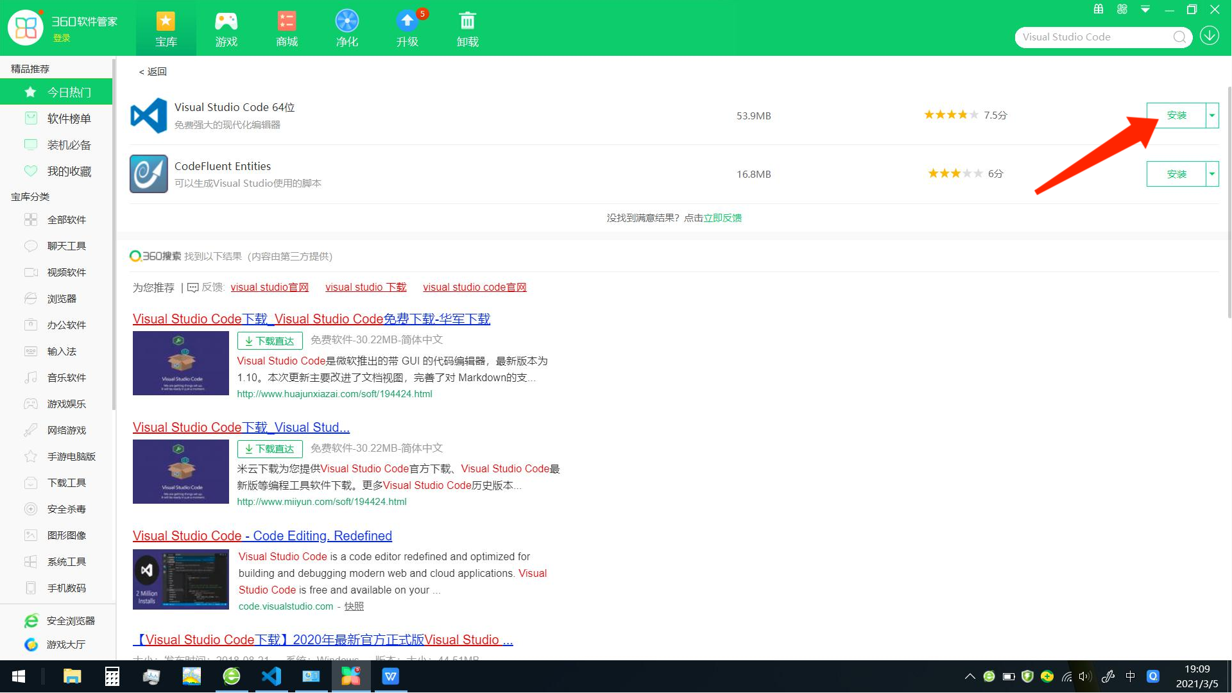Switch to the 游戏 (Games) section

point(226,28)
